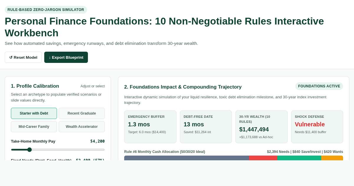The height and width of the screenshot is (186, 354).
Task: Choose the Wealth Accelerator archetype
Action: pyautogui.click(x=82, y=127)
